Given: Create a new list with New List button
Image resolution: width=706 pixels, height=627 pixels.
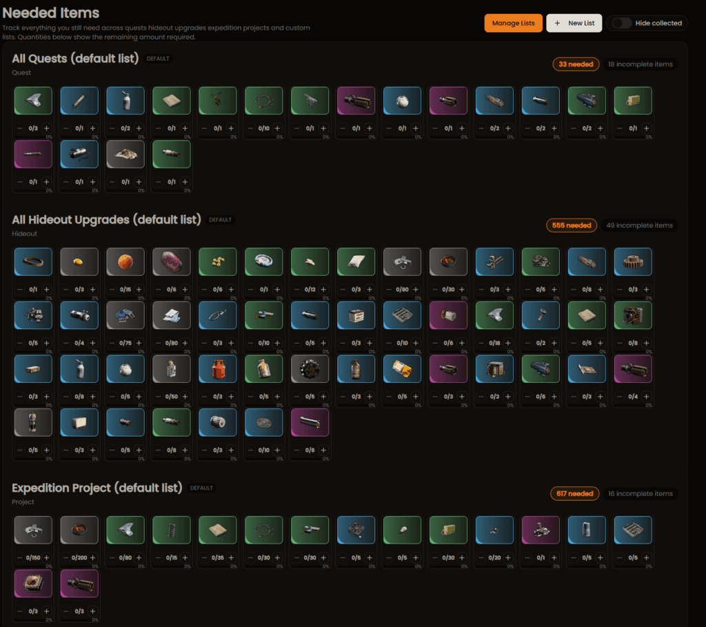Looking at the screenshot, I should tap(574, 23).
